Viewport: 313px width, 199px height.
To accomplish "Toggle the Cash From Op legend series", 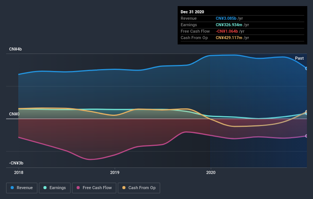I will 139,188.
